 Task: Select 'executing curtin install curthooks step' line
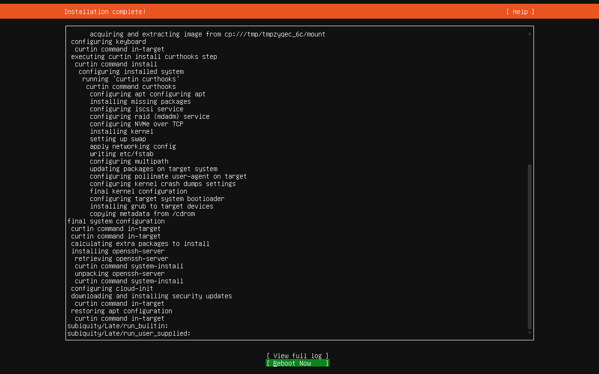(144, 57)
